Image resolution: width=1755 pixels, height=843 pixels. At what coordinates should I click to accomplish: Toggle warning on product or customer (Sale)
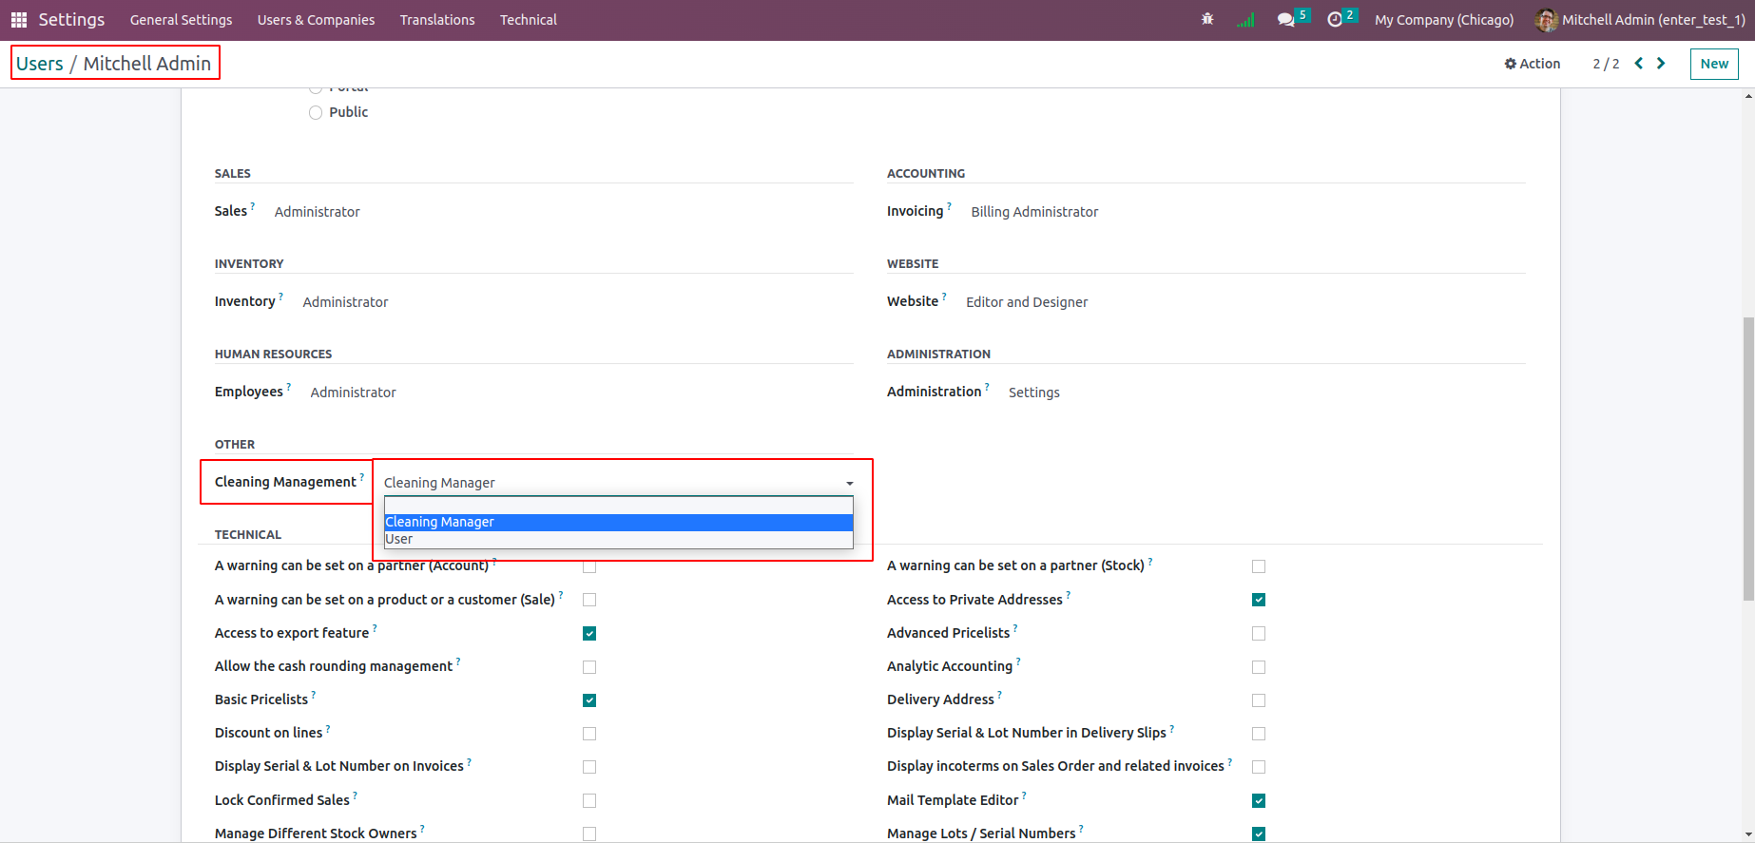pyautogui.click(x=589, y=600)
